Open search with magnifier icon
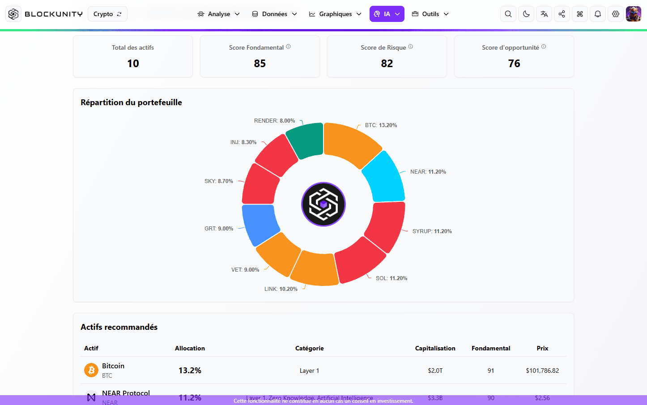Viewport: 647px width, 405px height. point(508,14)
